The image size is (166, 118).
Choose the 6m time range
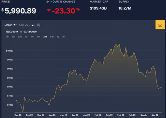(52, 37)
